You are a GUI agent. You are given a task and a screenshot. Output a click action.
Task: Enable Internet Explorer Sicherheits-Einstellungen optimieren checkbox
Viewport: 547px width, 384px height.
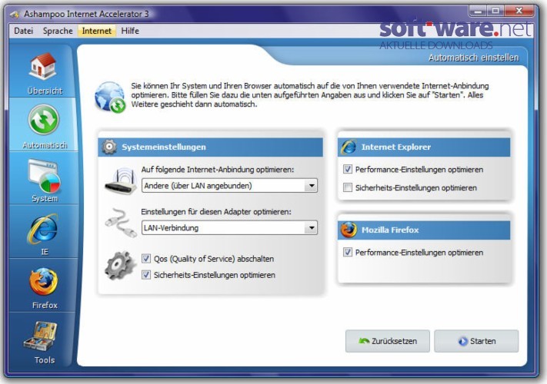click(x=348, y=187)
